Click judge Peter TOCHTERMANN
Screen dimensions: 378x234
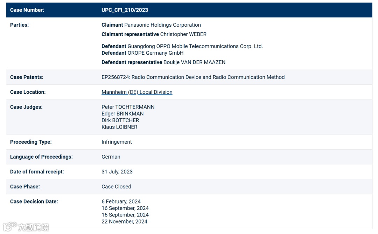128,107
